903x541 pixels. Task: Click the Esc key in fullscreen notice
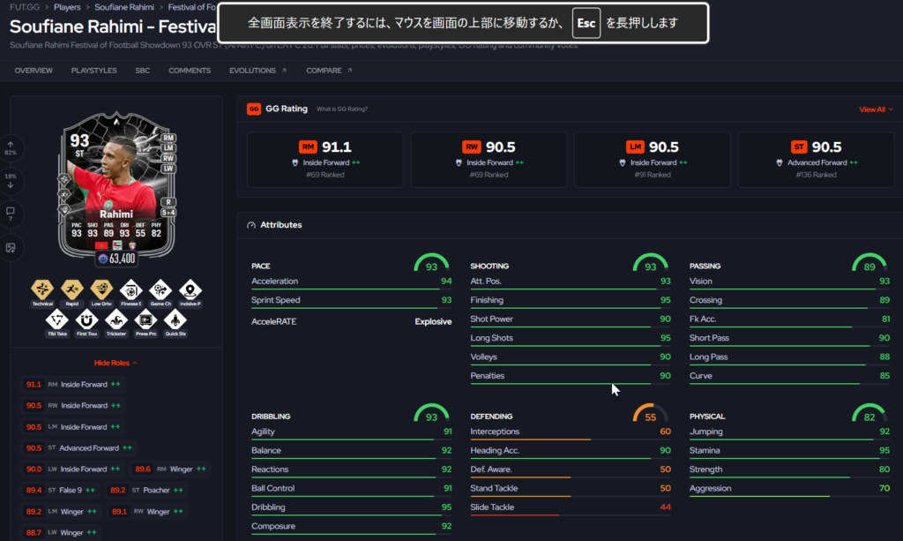pos(586,23)
